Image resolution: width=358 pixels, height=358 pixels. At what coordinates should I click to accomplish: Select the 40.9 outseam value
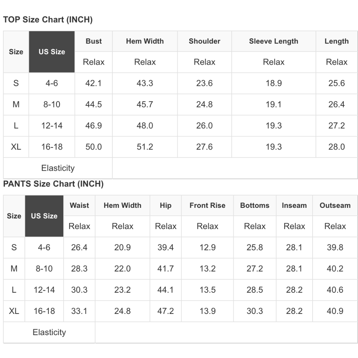[335, 311]
